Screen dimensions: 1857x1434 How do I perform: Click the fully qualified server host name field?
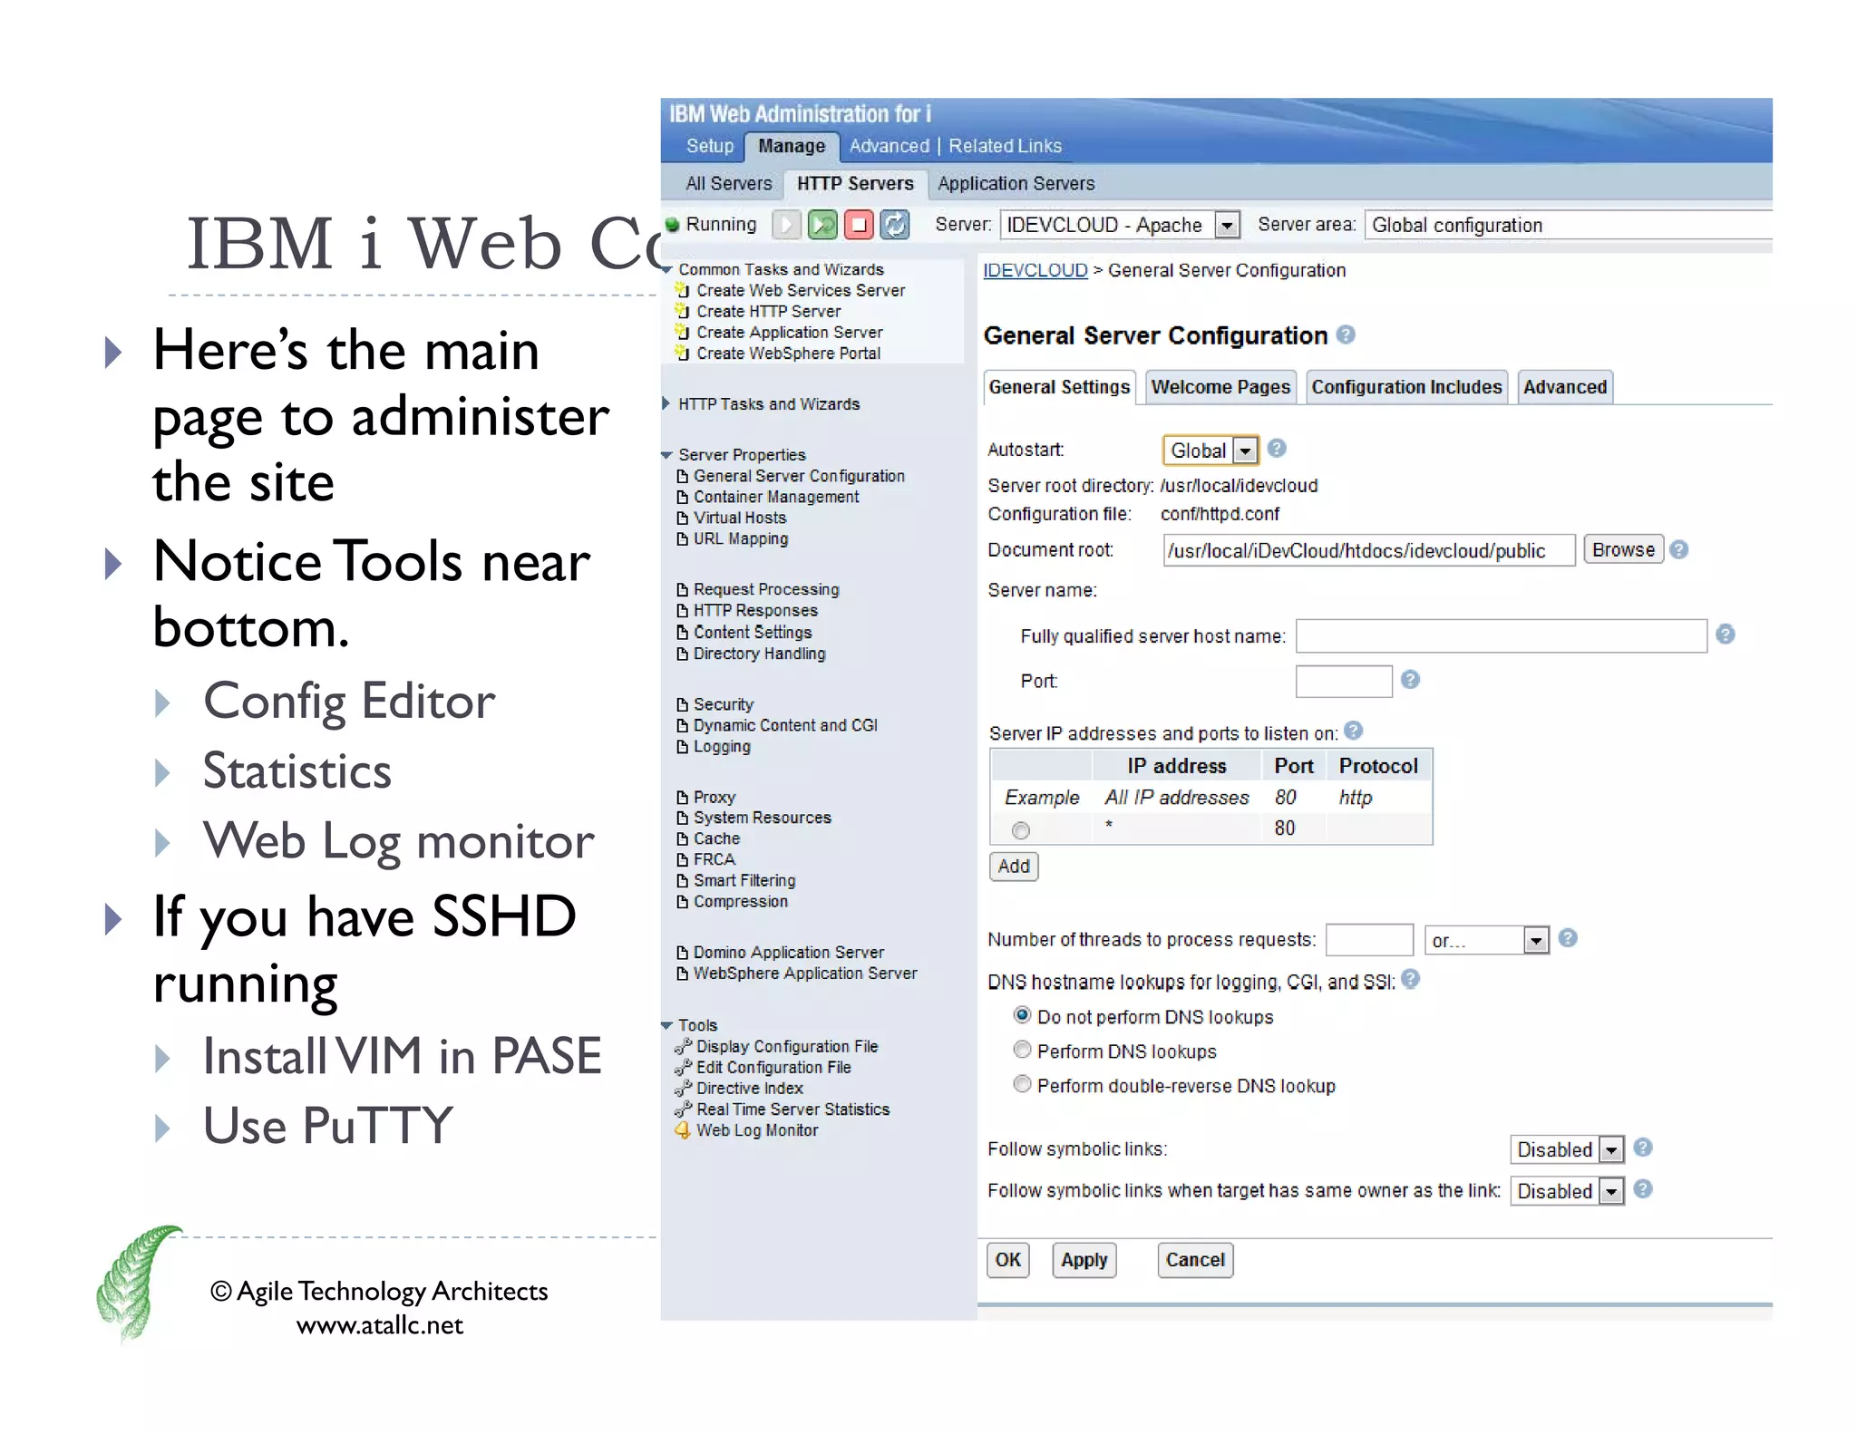(1502, 635)
